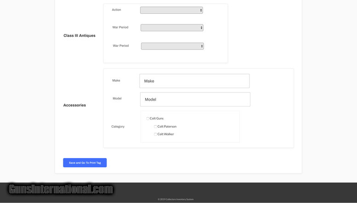
Task: Click the GunsInternational.com logo
Action: (60, 189)
